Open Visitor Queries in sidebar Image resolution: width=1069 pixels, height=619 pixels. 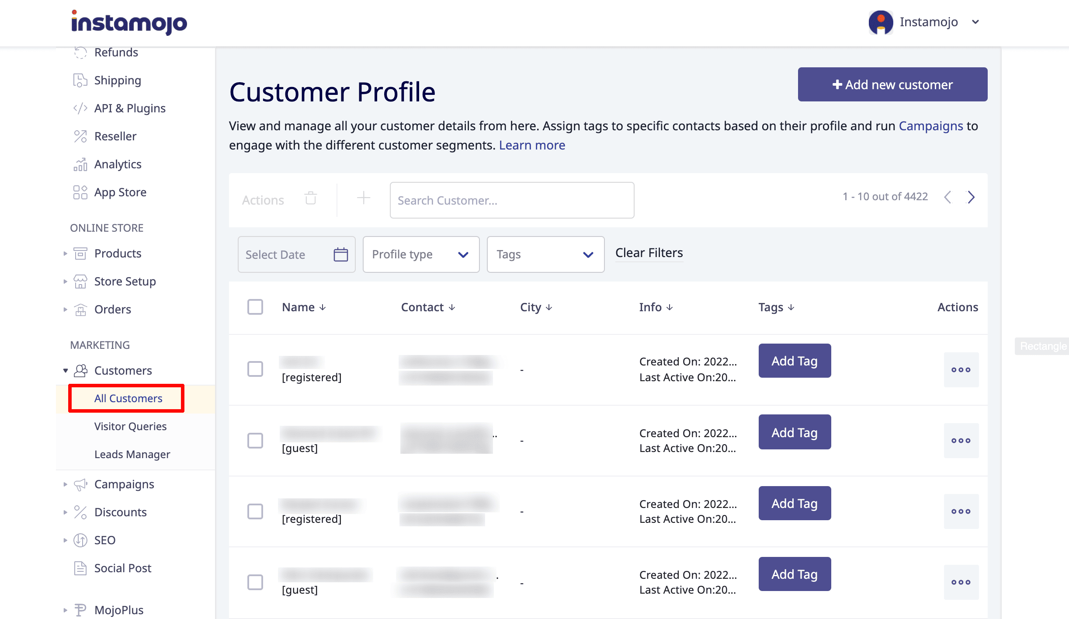130,426
